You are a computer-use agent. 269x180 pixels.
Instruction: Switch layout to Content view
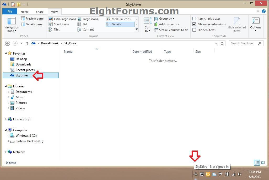(86, 29)
